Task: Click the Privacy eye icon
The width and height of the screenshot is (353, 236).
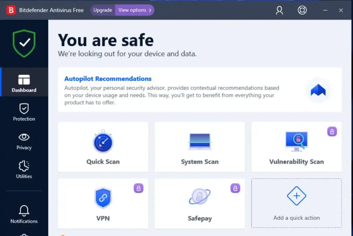Action: (x=24, y=137)
